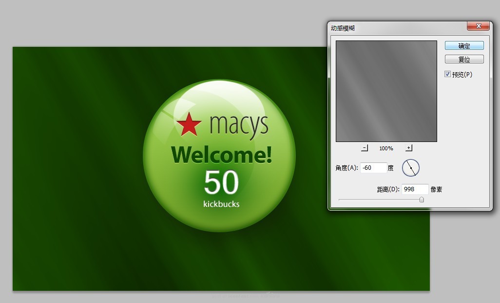Viewport: 500px width, 303px height.
Task: Click 确定 to apply the motion blur
Action: 464,45
